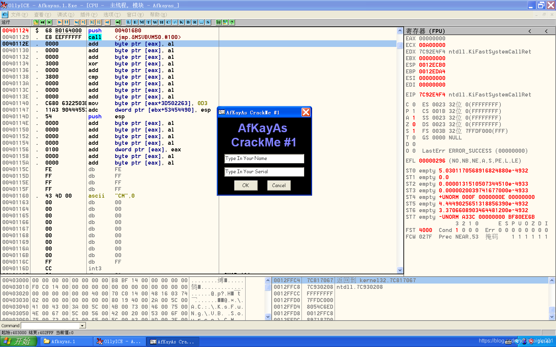
Task: Click the Type In Your Name field
Action: tap(264, 159)
